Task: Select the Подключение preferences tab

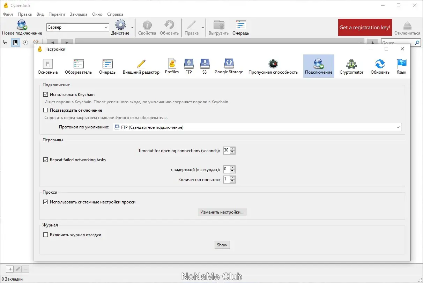Action: click(319, 66)
